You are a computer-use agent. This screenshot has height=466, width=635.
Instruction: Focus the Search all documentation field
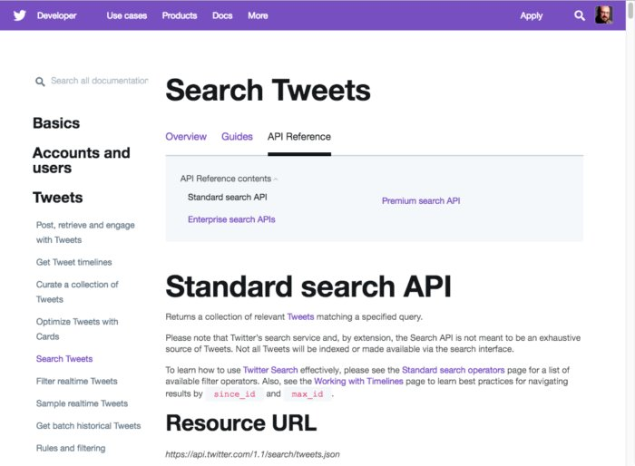98,81
